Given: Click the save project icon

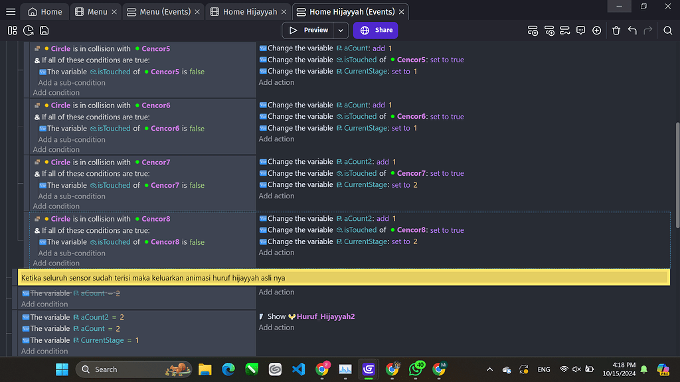Looking at the screenshot, I should [44, 31].
